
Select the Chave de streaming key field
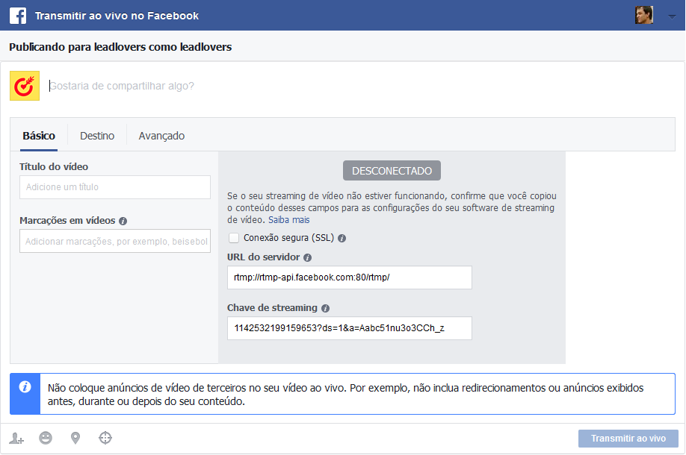point(349,328)
